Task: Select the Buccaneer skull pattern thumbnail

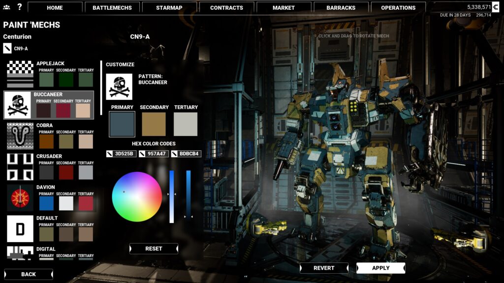Action: tap(18, 105)
